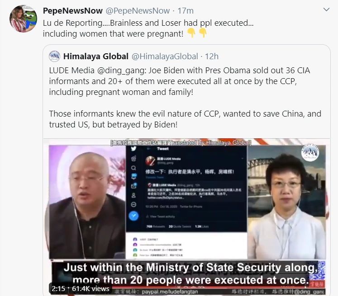The image size is (338, 296).
Task: Open profile person icon in video sidebar
Action: point(133,195)
